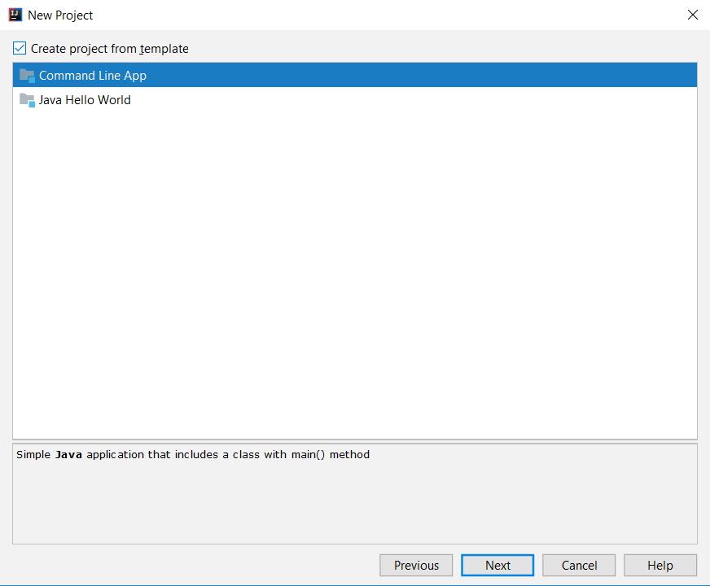Open Help for project creation
Image resolution: width=710 pixels, height=586 pixels.
pos(660,565)
